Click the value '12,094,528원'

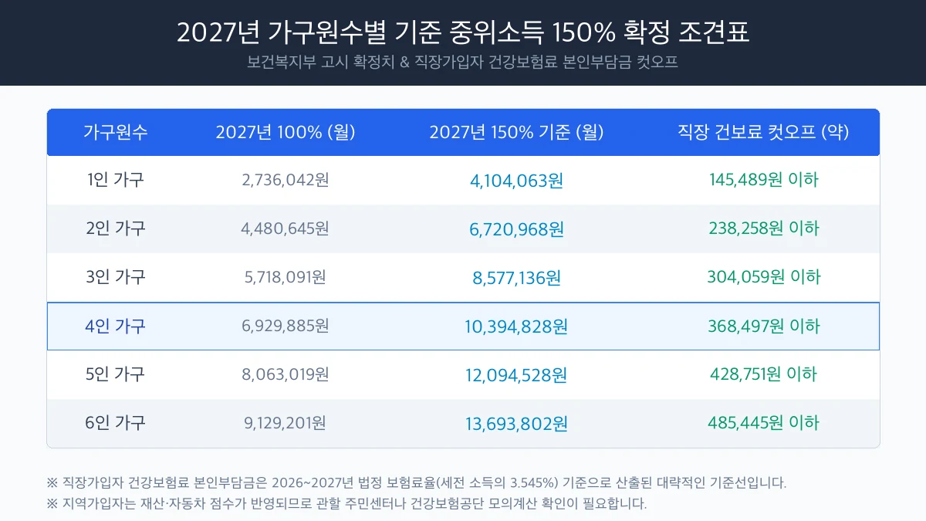tap(517, 375)
